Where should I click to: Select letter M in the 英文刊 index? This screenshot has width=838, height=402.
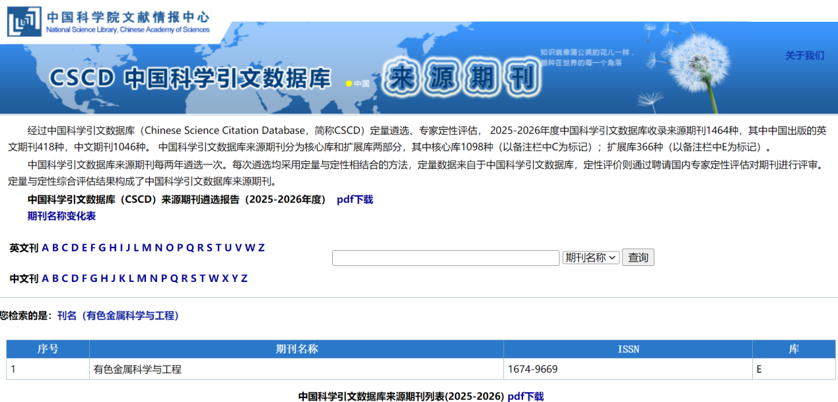(x=147, y=248)
